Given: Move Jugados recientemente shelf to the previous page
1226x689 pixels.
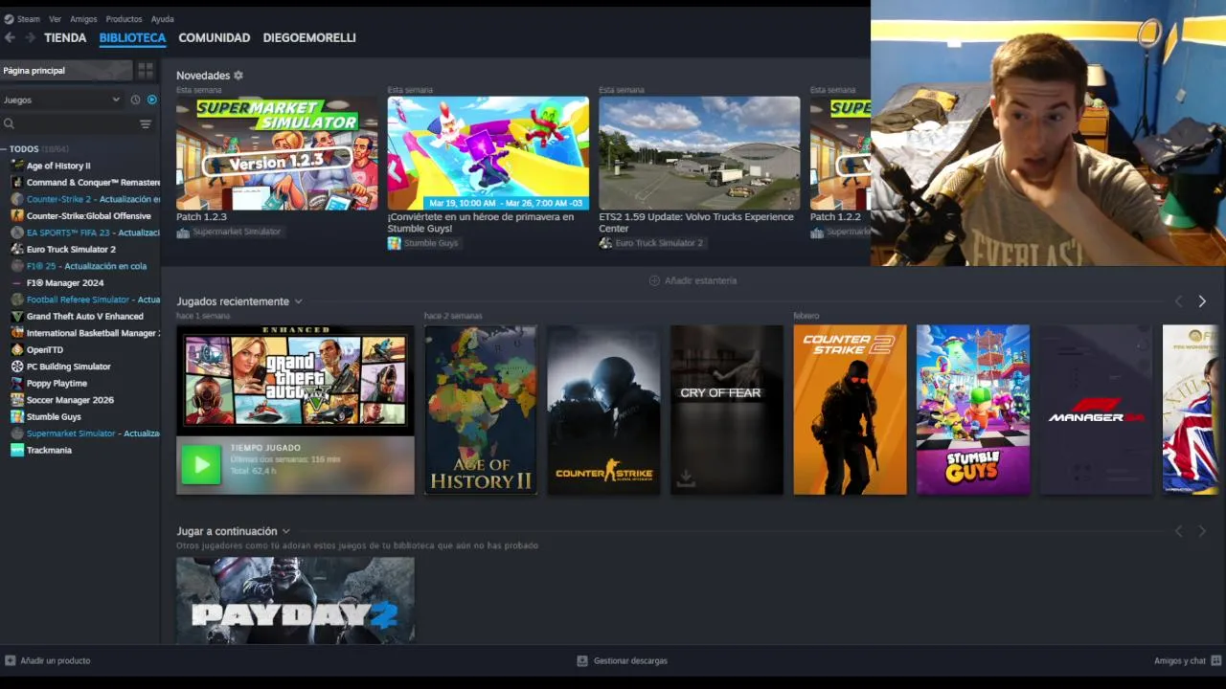Looking at the screenshot, I should 1179,301.
